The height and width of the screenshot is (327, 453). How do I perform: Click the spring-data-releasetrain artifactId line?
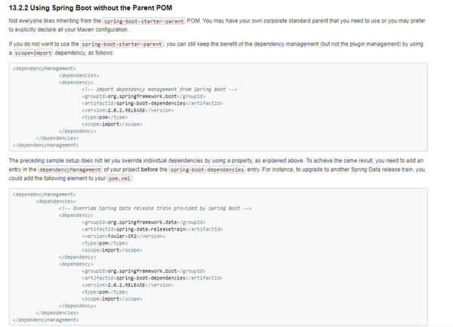(153, 229)
